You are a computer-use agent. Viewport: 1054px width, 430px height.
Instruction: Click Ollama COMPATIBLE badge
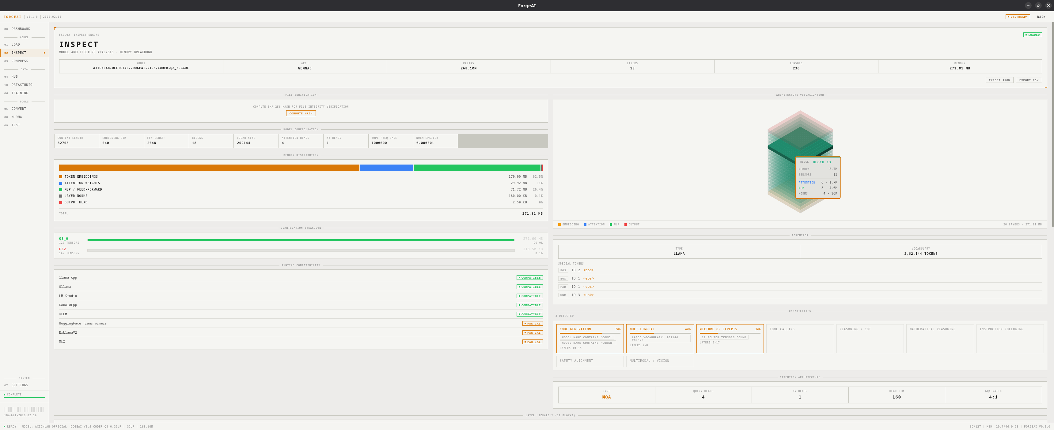coord(529,287)
